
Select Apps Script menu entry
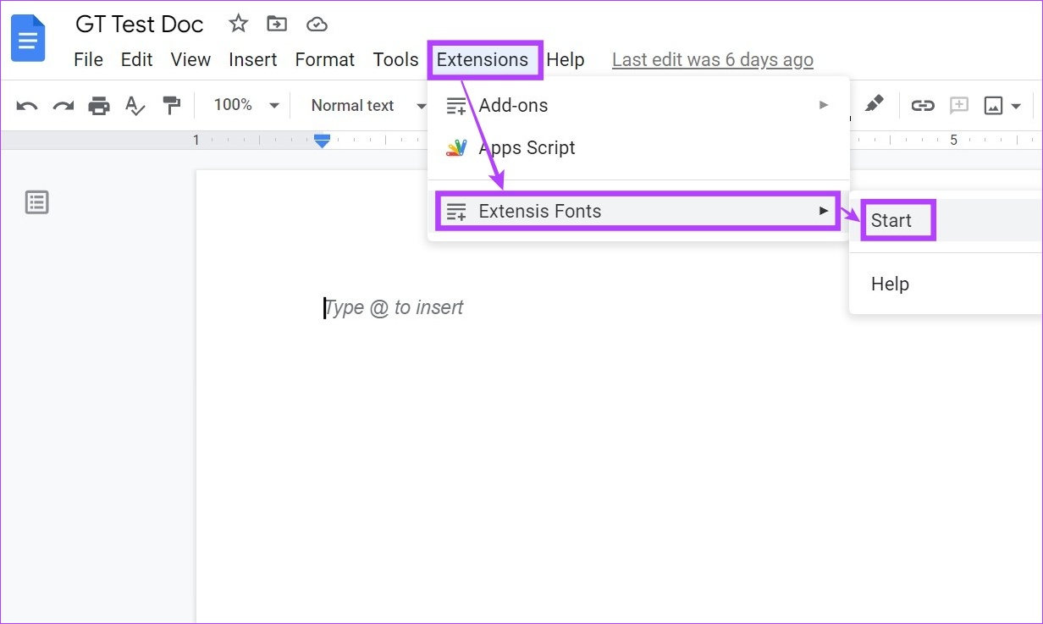click(x=638, y=147)
